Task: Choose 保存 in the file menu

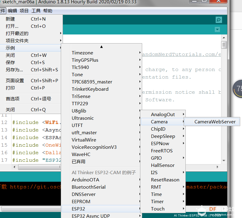Action: [31, 63]
